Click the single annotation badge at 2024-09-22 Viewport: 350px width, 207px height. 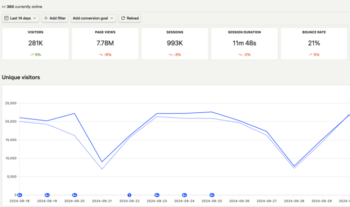[x=129, y=195]
